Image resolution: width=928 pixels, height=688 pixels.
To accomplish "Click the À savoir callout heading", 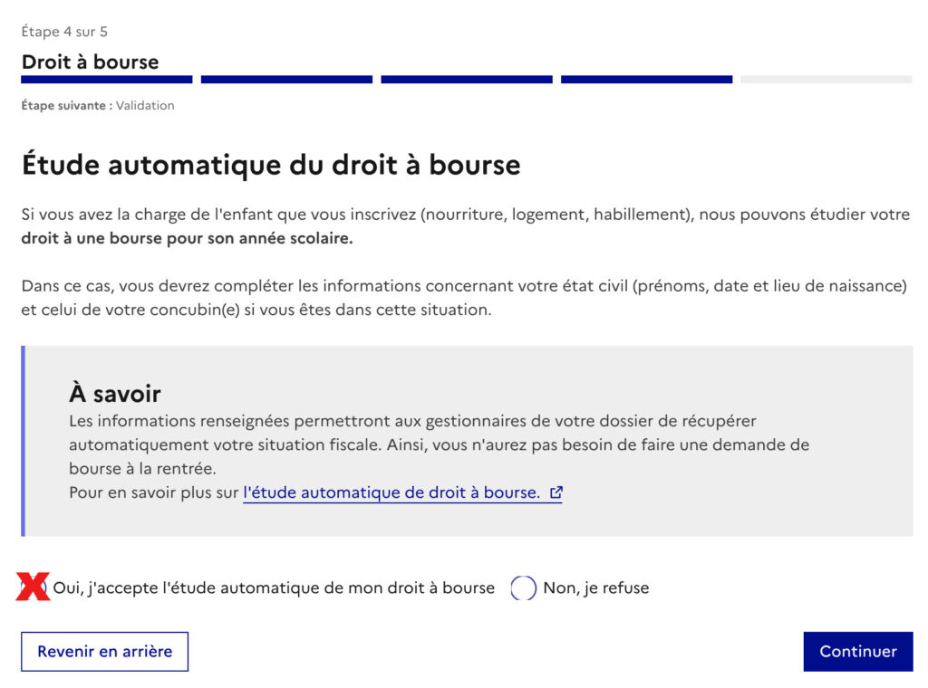I will (x=115, y=393).
